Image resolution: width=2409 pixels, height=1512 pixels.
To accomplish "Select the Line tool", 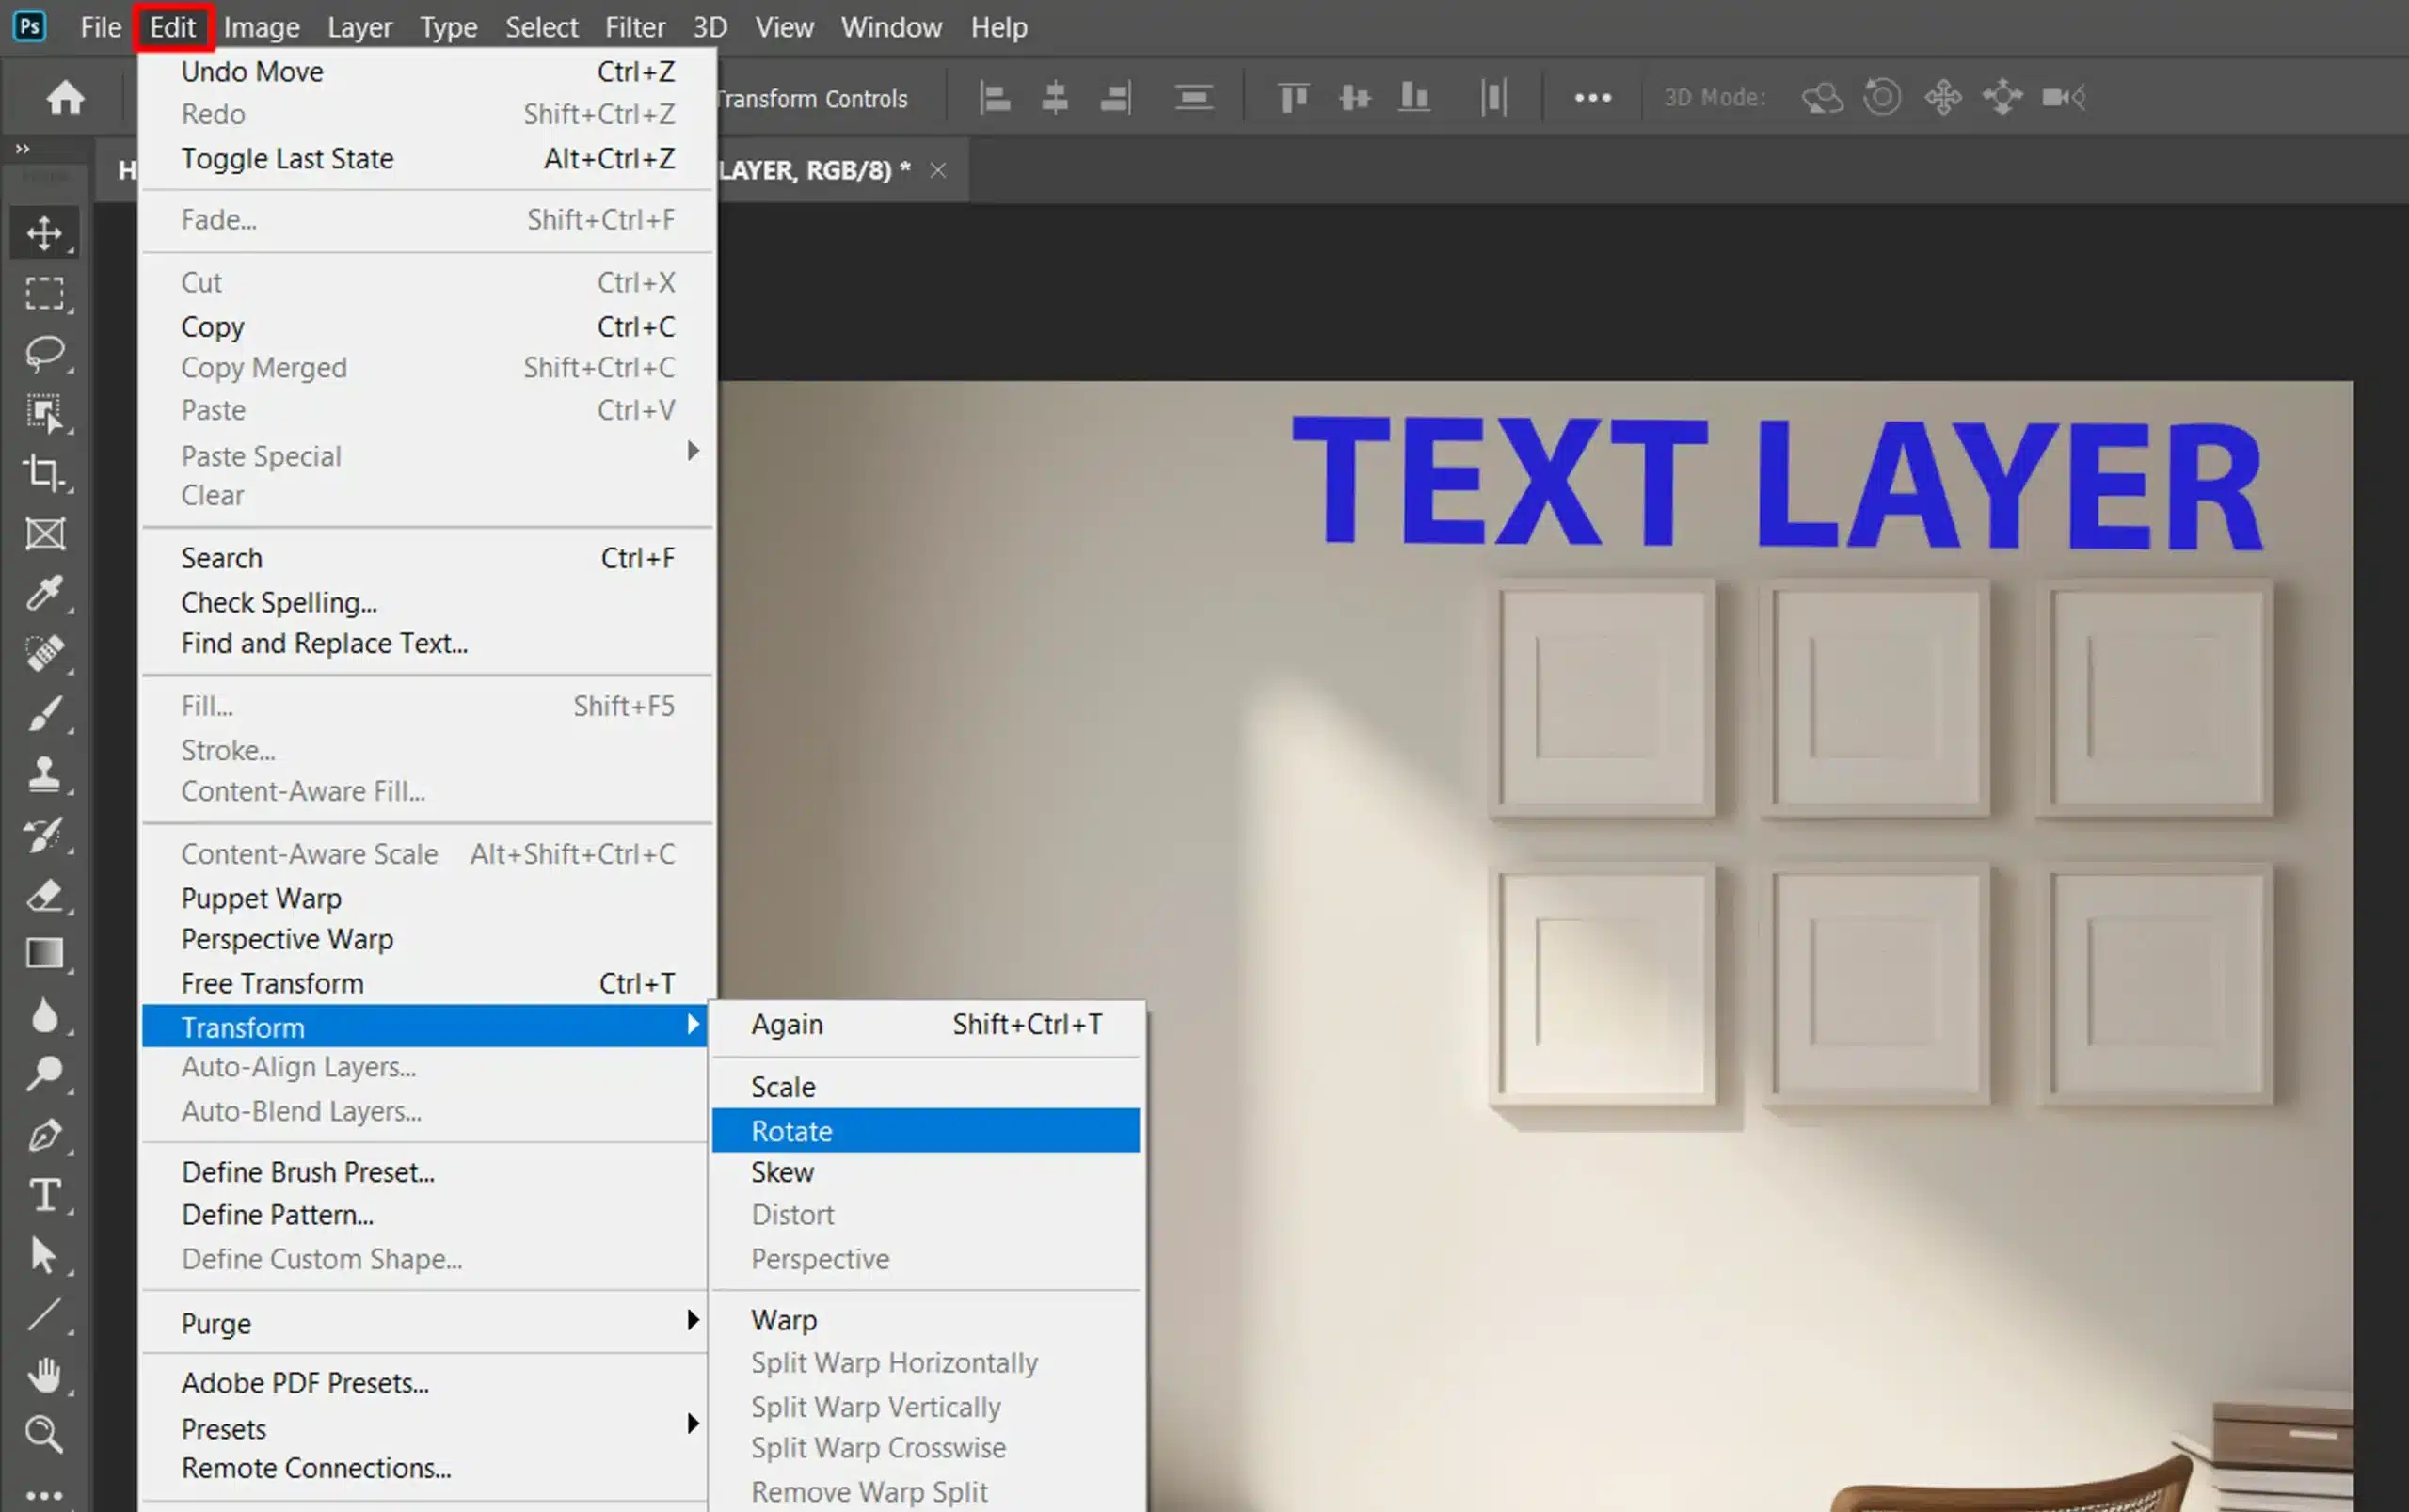I will pos(44,1315).
